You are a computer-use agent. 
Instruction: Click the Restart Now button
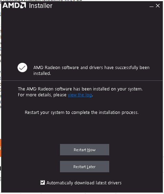(x=85, y=149)
